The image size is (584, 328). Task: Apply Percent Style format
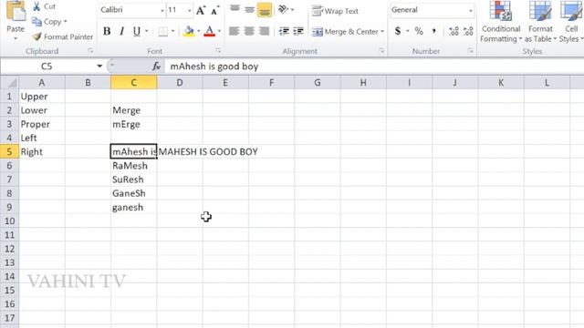419,31
